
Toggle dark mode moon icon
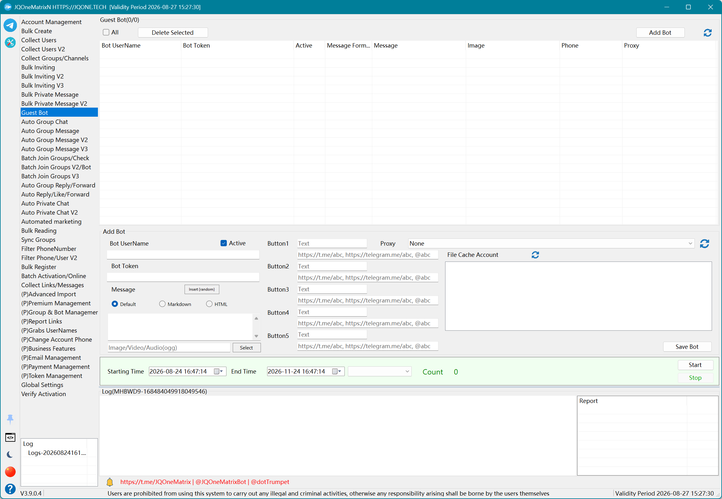[x=10, y=455]
